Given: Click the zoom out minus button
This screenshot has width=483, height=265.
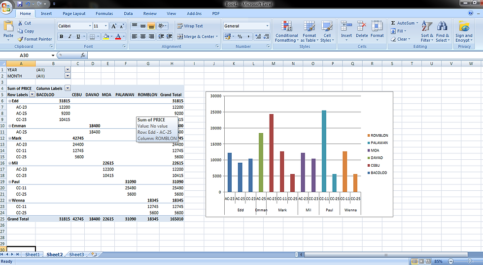Looking at the screenshot, I should point(450,261).
